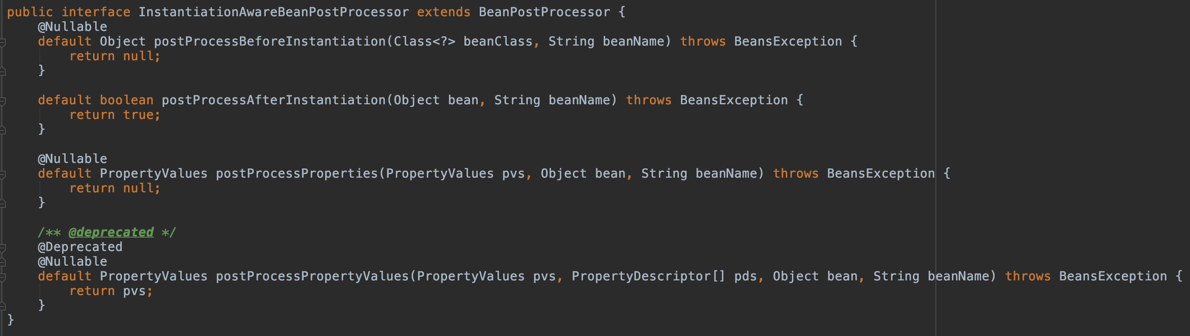Click fold-end marker after 'return true' block
Image resolution: width=1190 pixels, height=336 pixels.
[x=3, y=129]
